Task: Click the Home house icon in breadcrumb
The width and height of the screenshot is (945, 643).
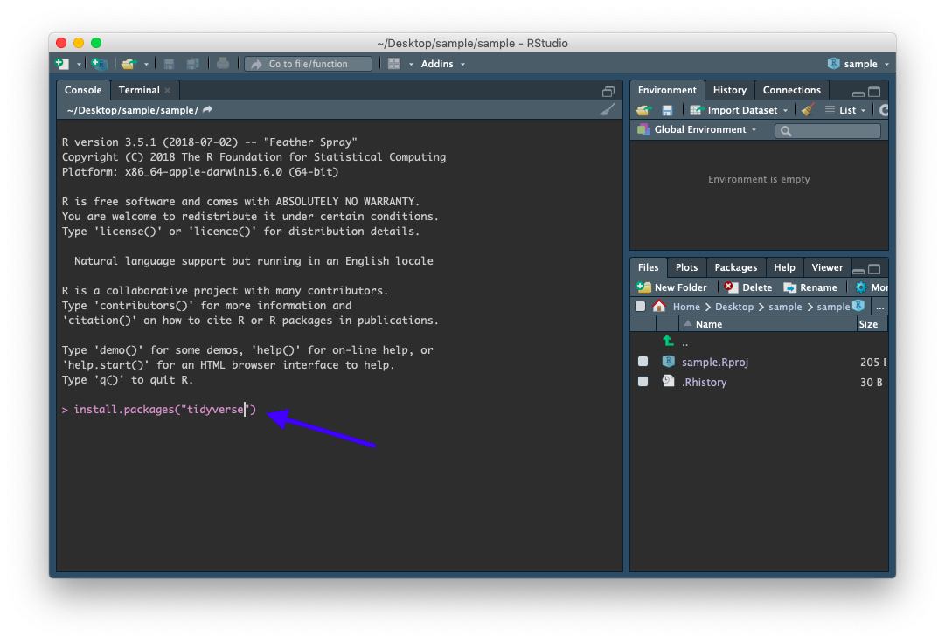Action: [x=659, y=306]
